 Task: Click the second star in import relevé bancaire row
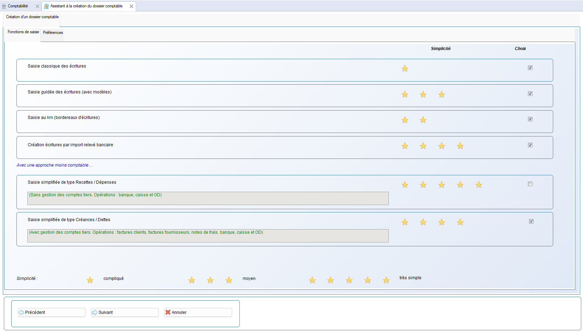pyautogui.click(x=423, y=146)
